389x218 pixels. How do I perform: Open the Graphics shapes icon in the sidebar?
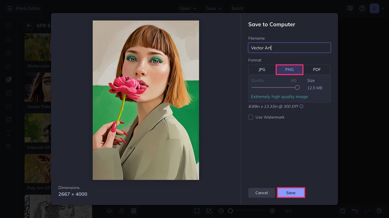[x=8, y=106]
